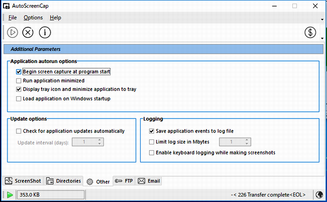Viewport: 327px width, 202px height.
Task: Close the AutoScreenCap window
Action: tap(315, 6)
